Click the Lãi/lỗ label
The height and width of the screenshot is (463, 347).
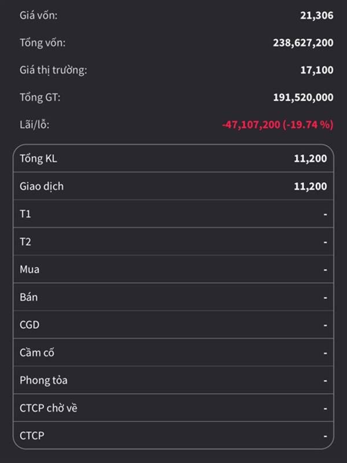point(35,124)
